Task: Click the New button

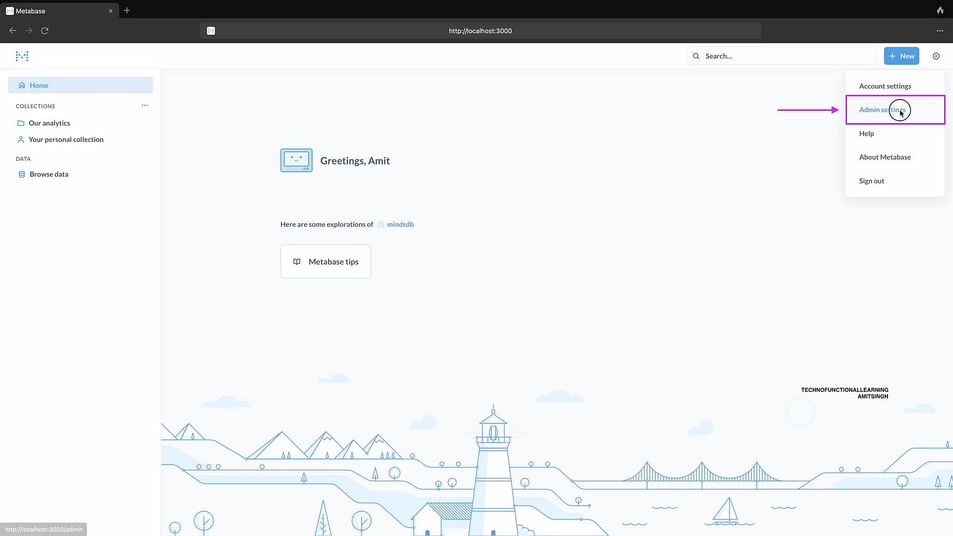Action: (901, 56)
